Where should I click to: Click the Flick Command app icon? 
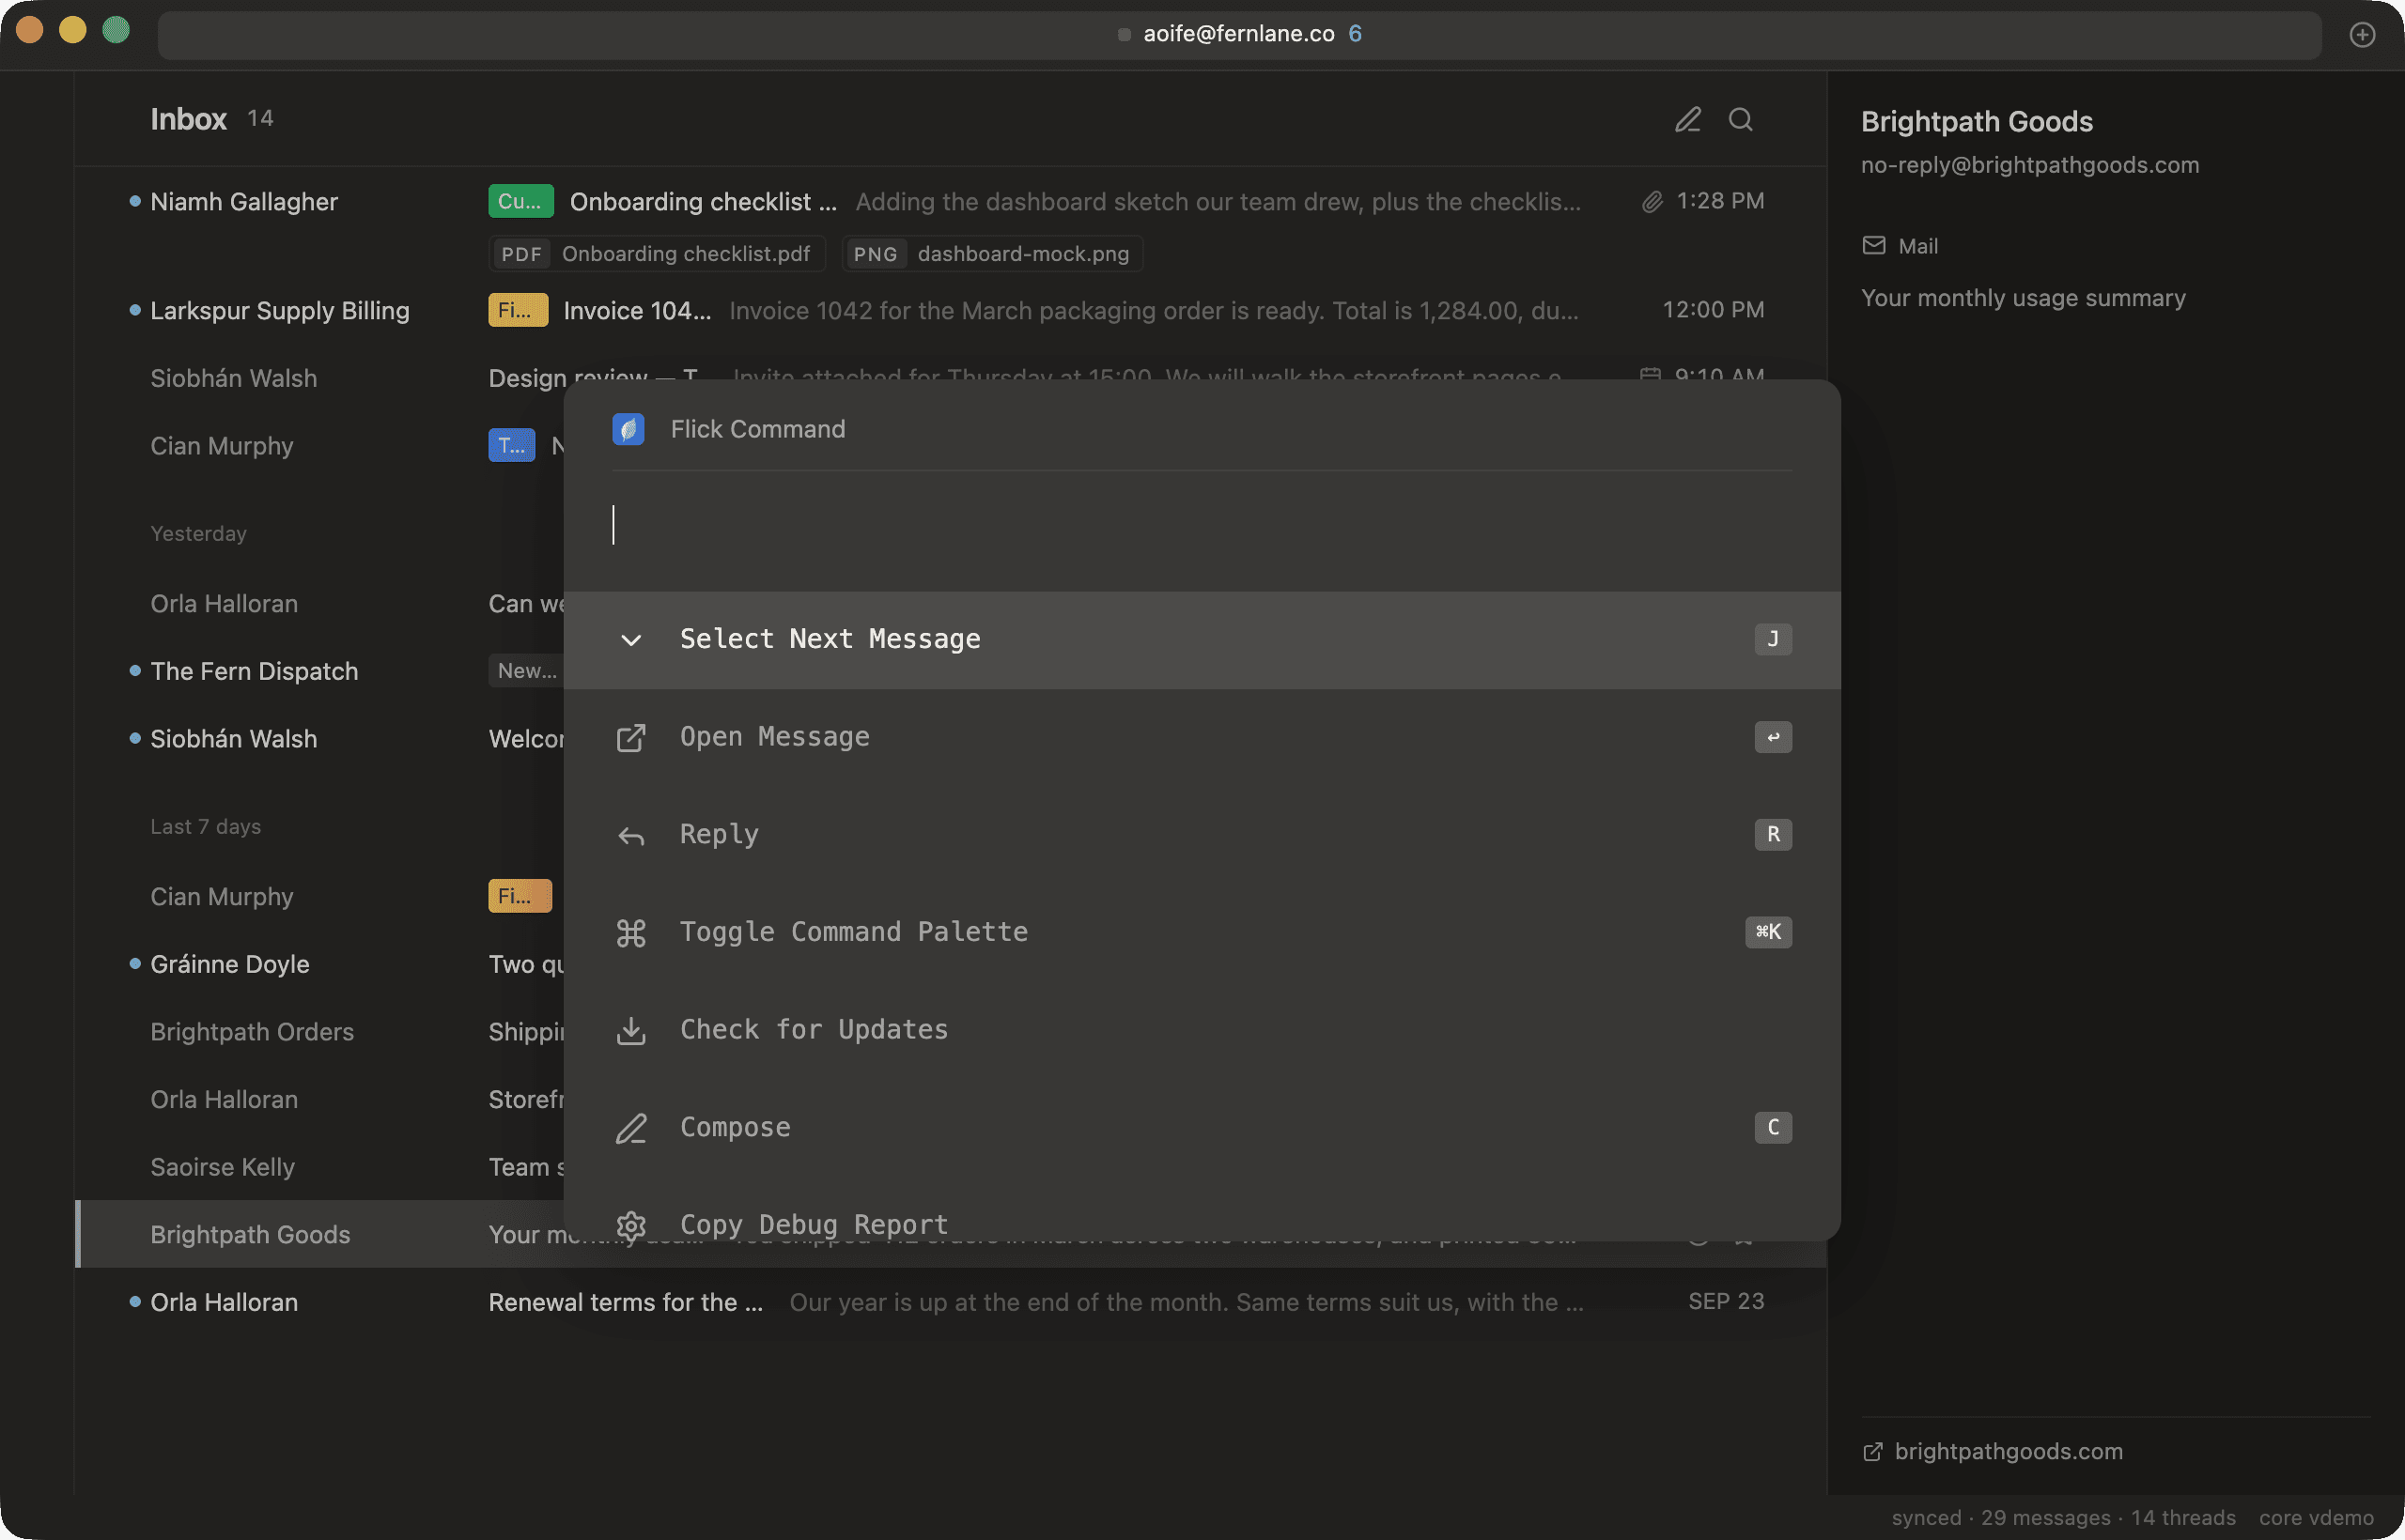[628, 429]
